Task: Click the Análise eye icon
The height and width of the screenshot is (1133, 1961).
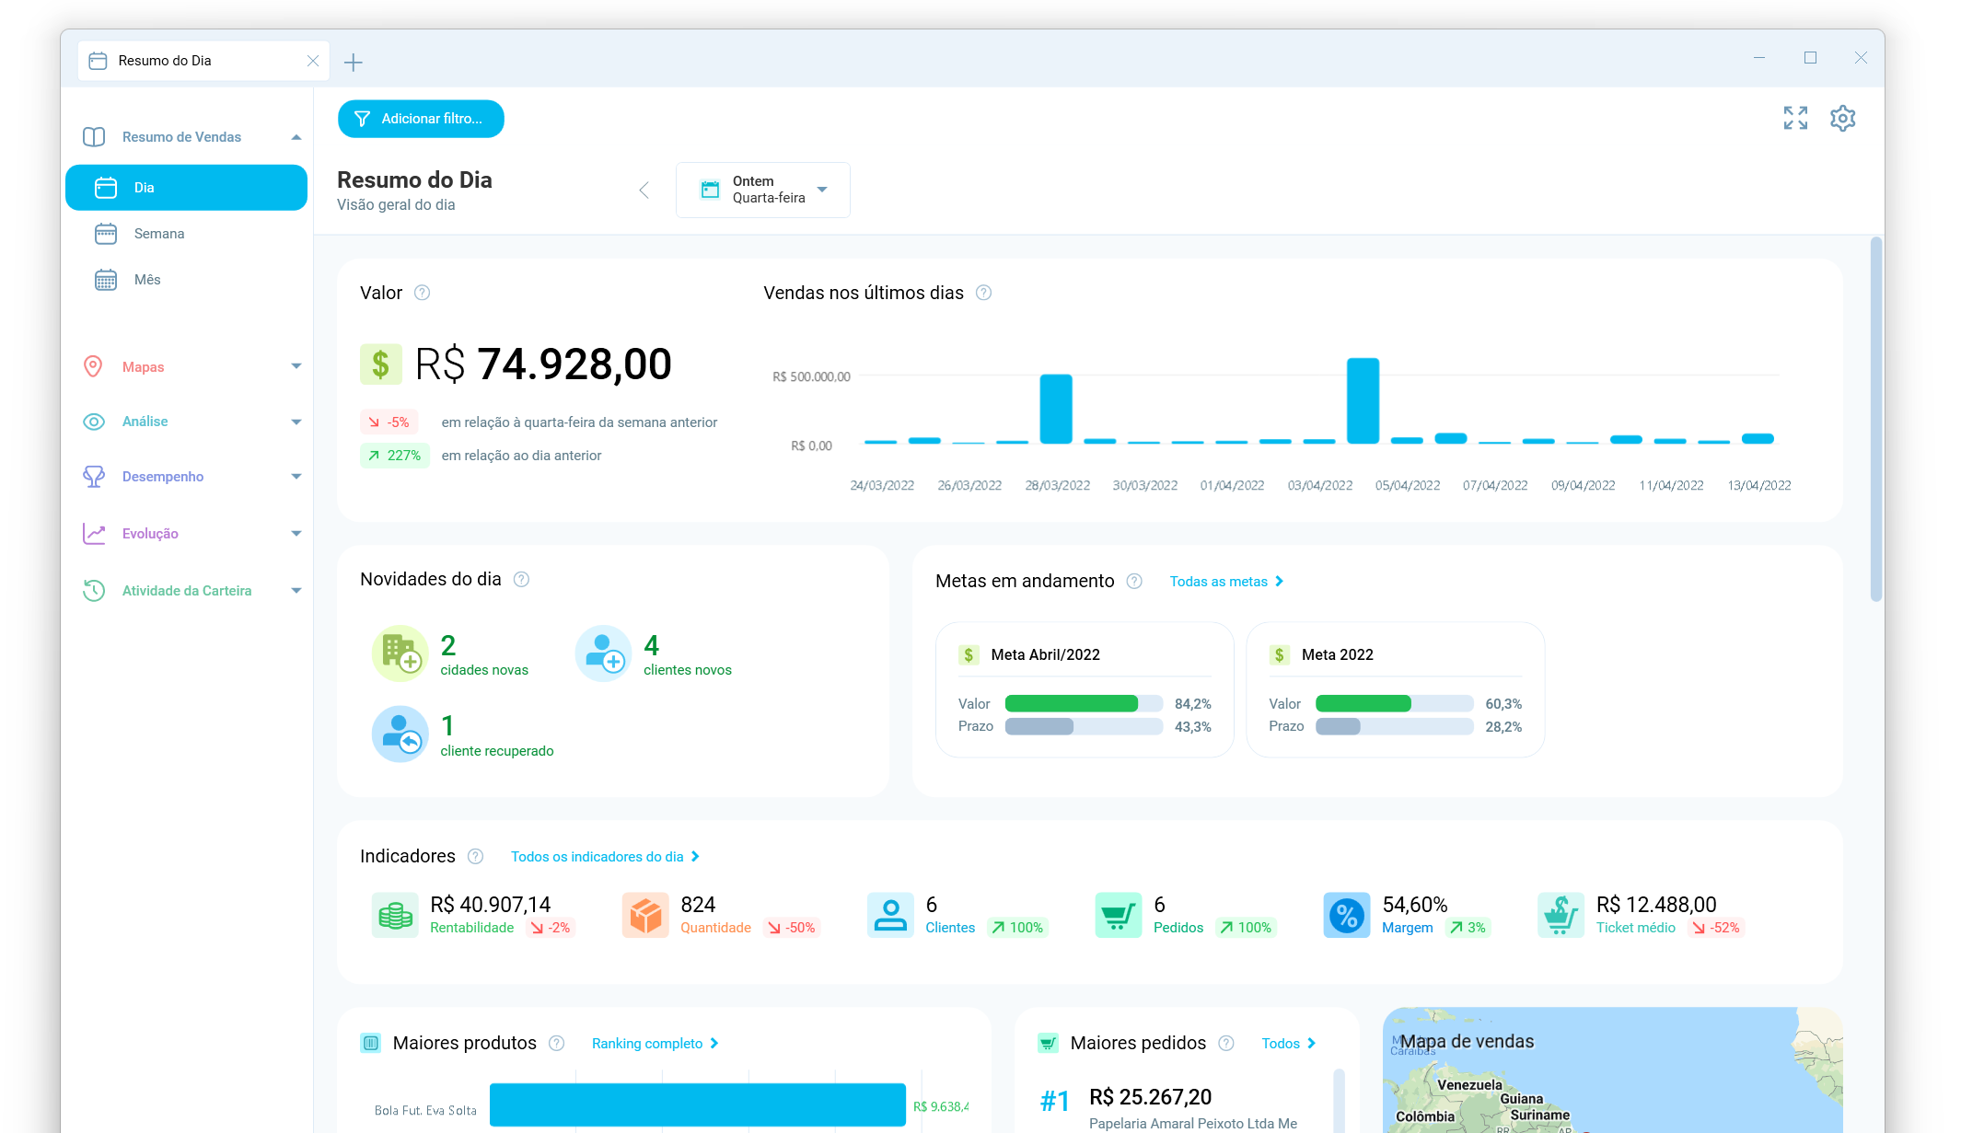Action: tap(94, 422)
